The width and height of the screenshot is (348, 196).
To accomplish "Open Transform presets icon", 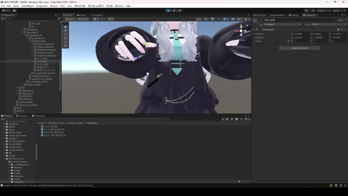I will 342,29.
